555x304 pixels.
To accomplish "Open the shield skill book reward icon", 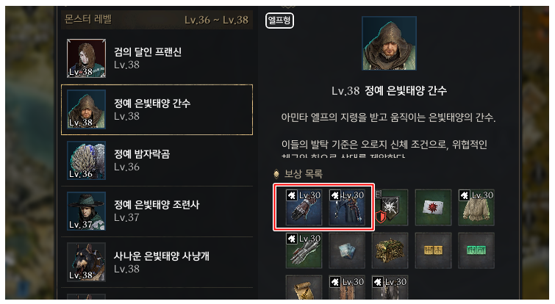I will [390, 208].
